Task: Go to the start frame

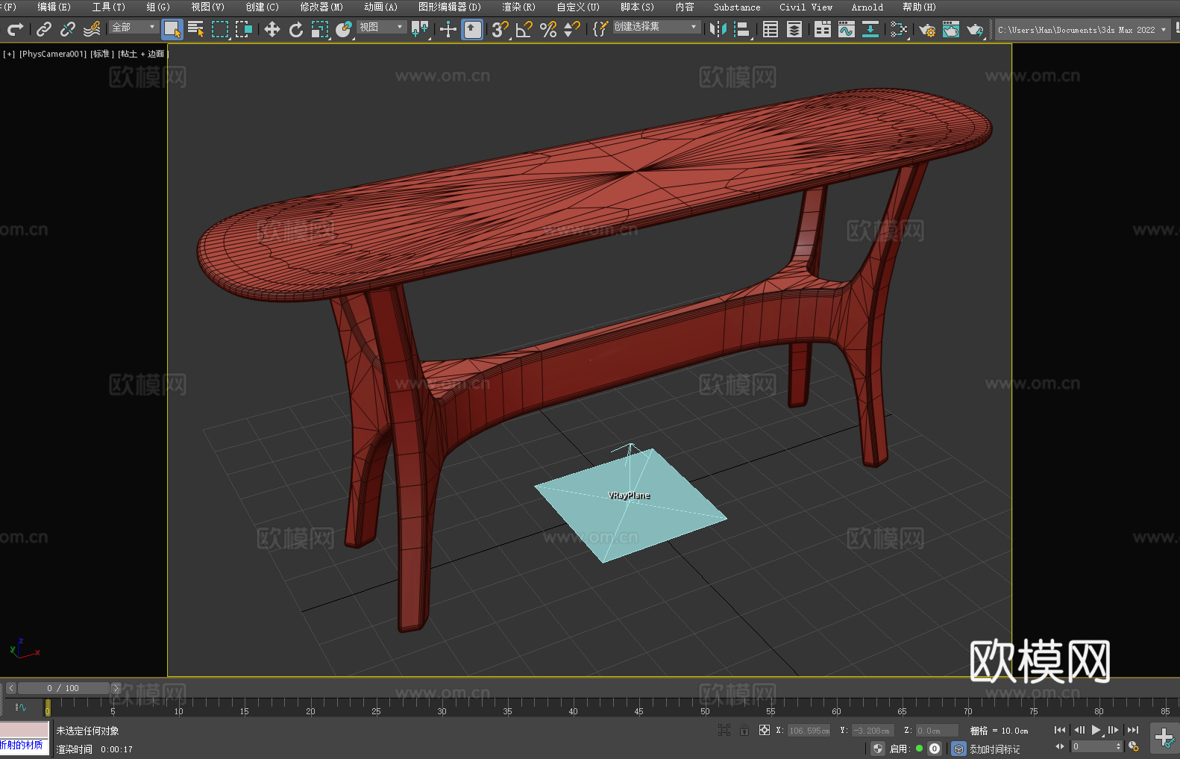Action: (1060, 730)
